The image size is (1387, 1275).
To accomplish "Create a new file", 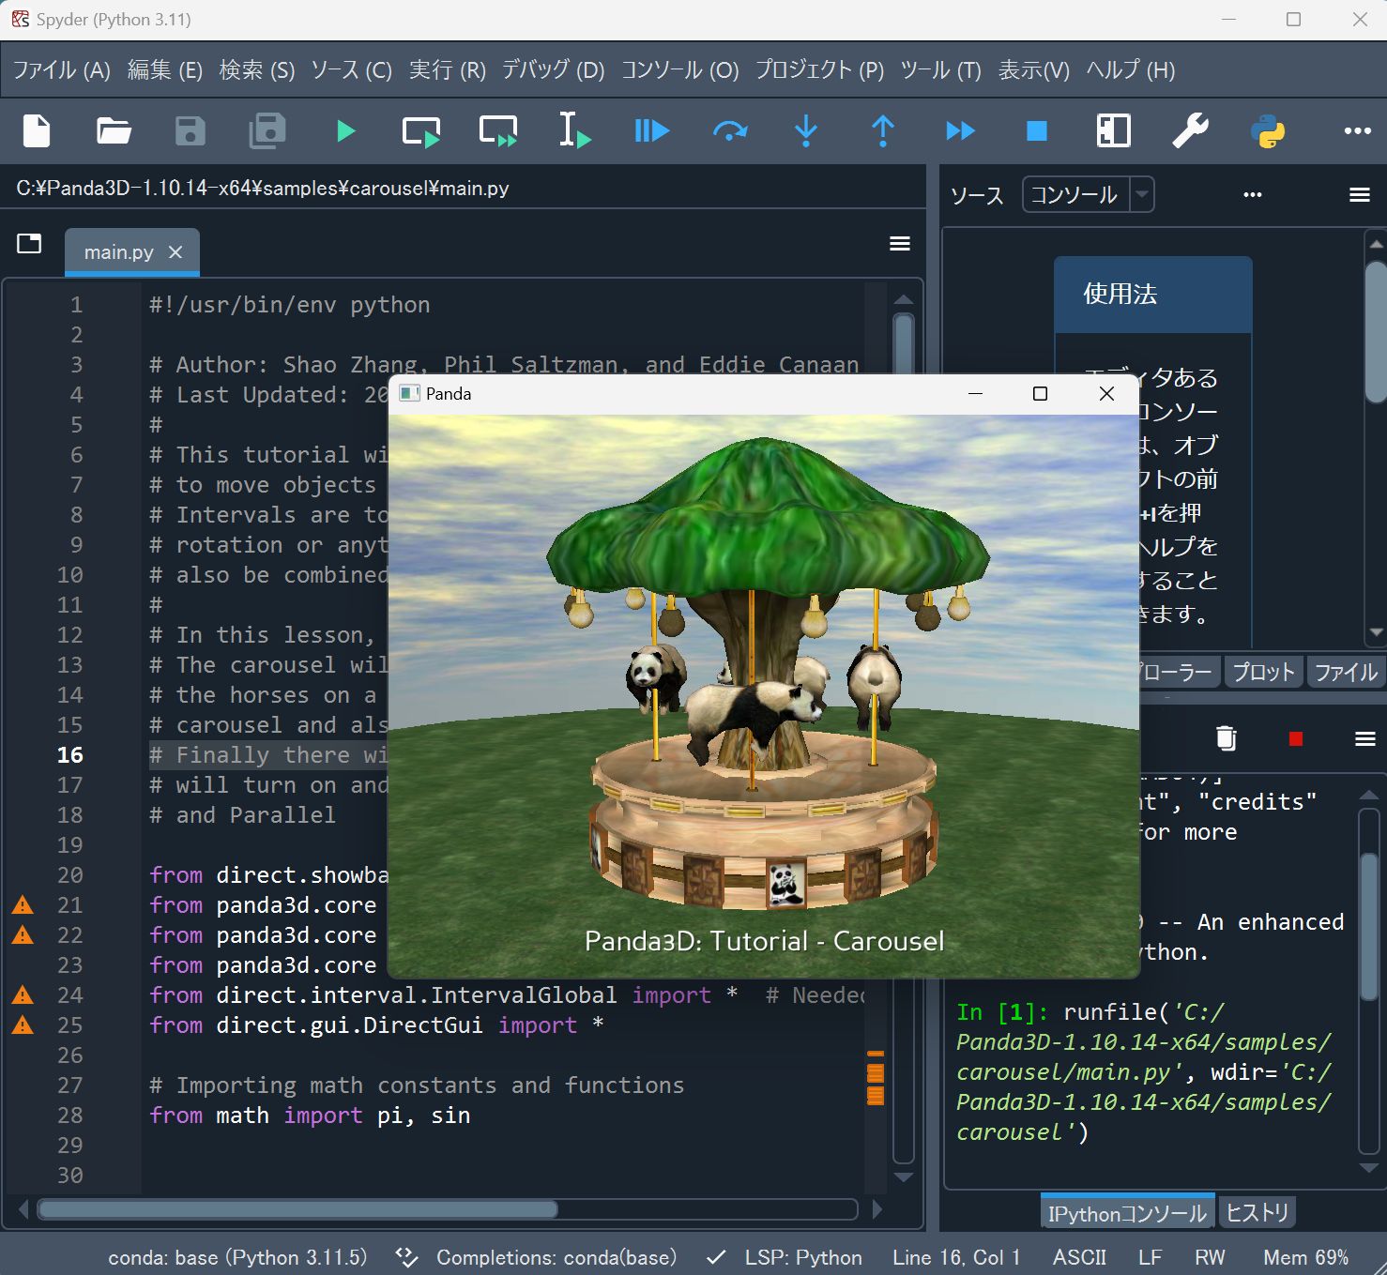I will (x=36, y=131).
